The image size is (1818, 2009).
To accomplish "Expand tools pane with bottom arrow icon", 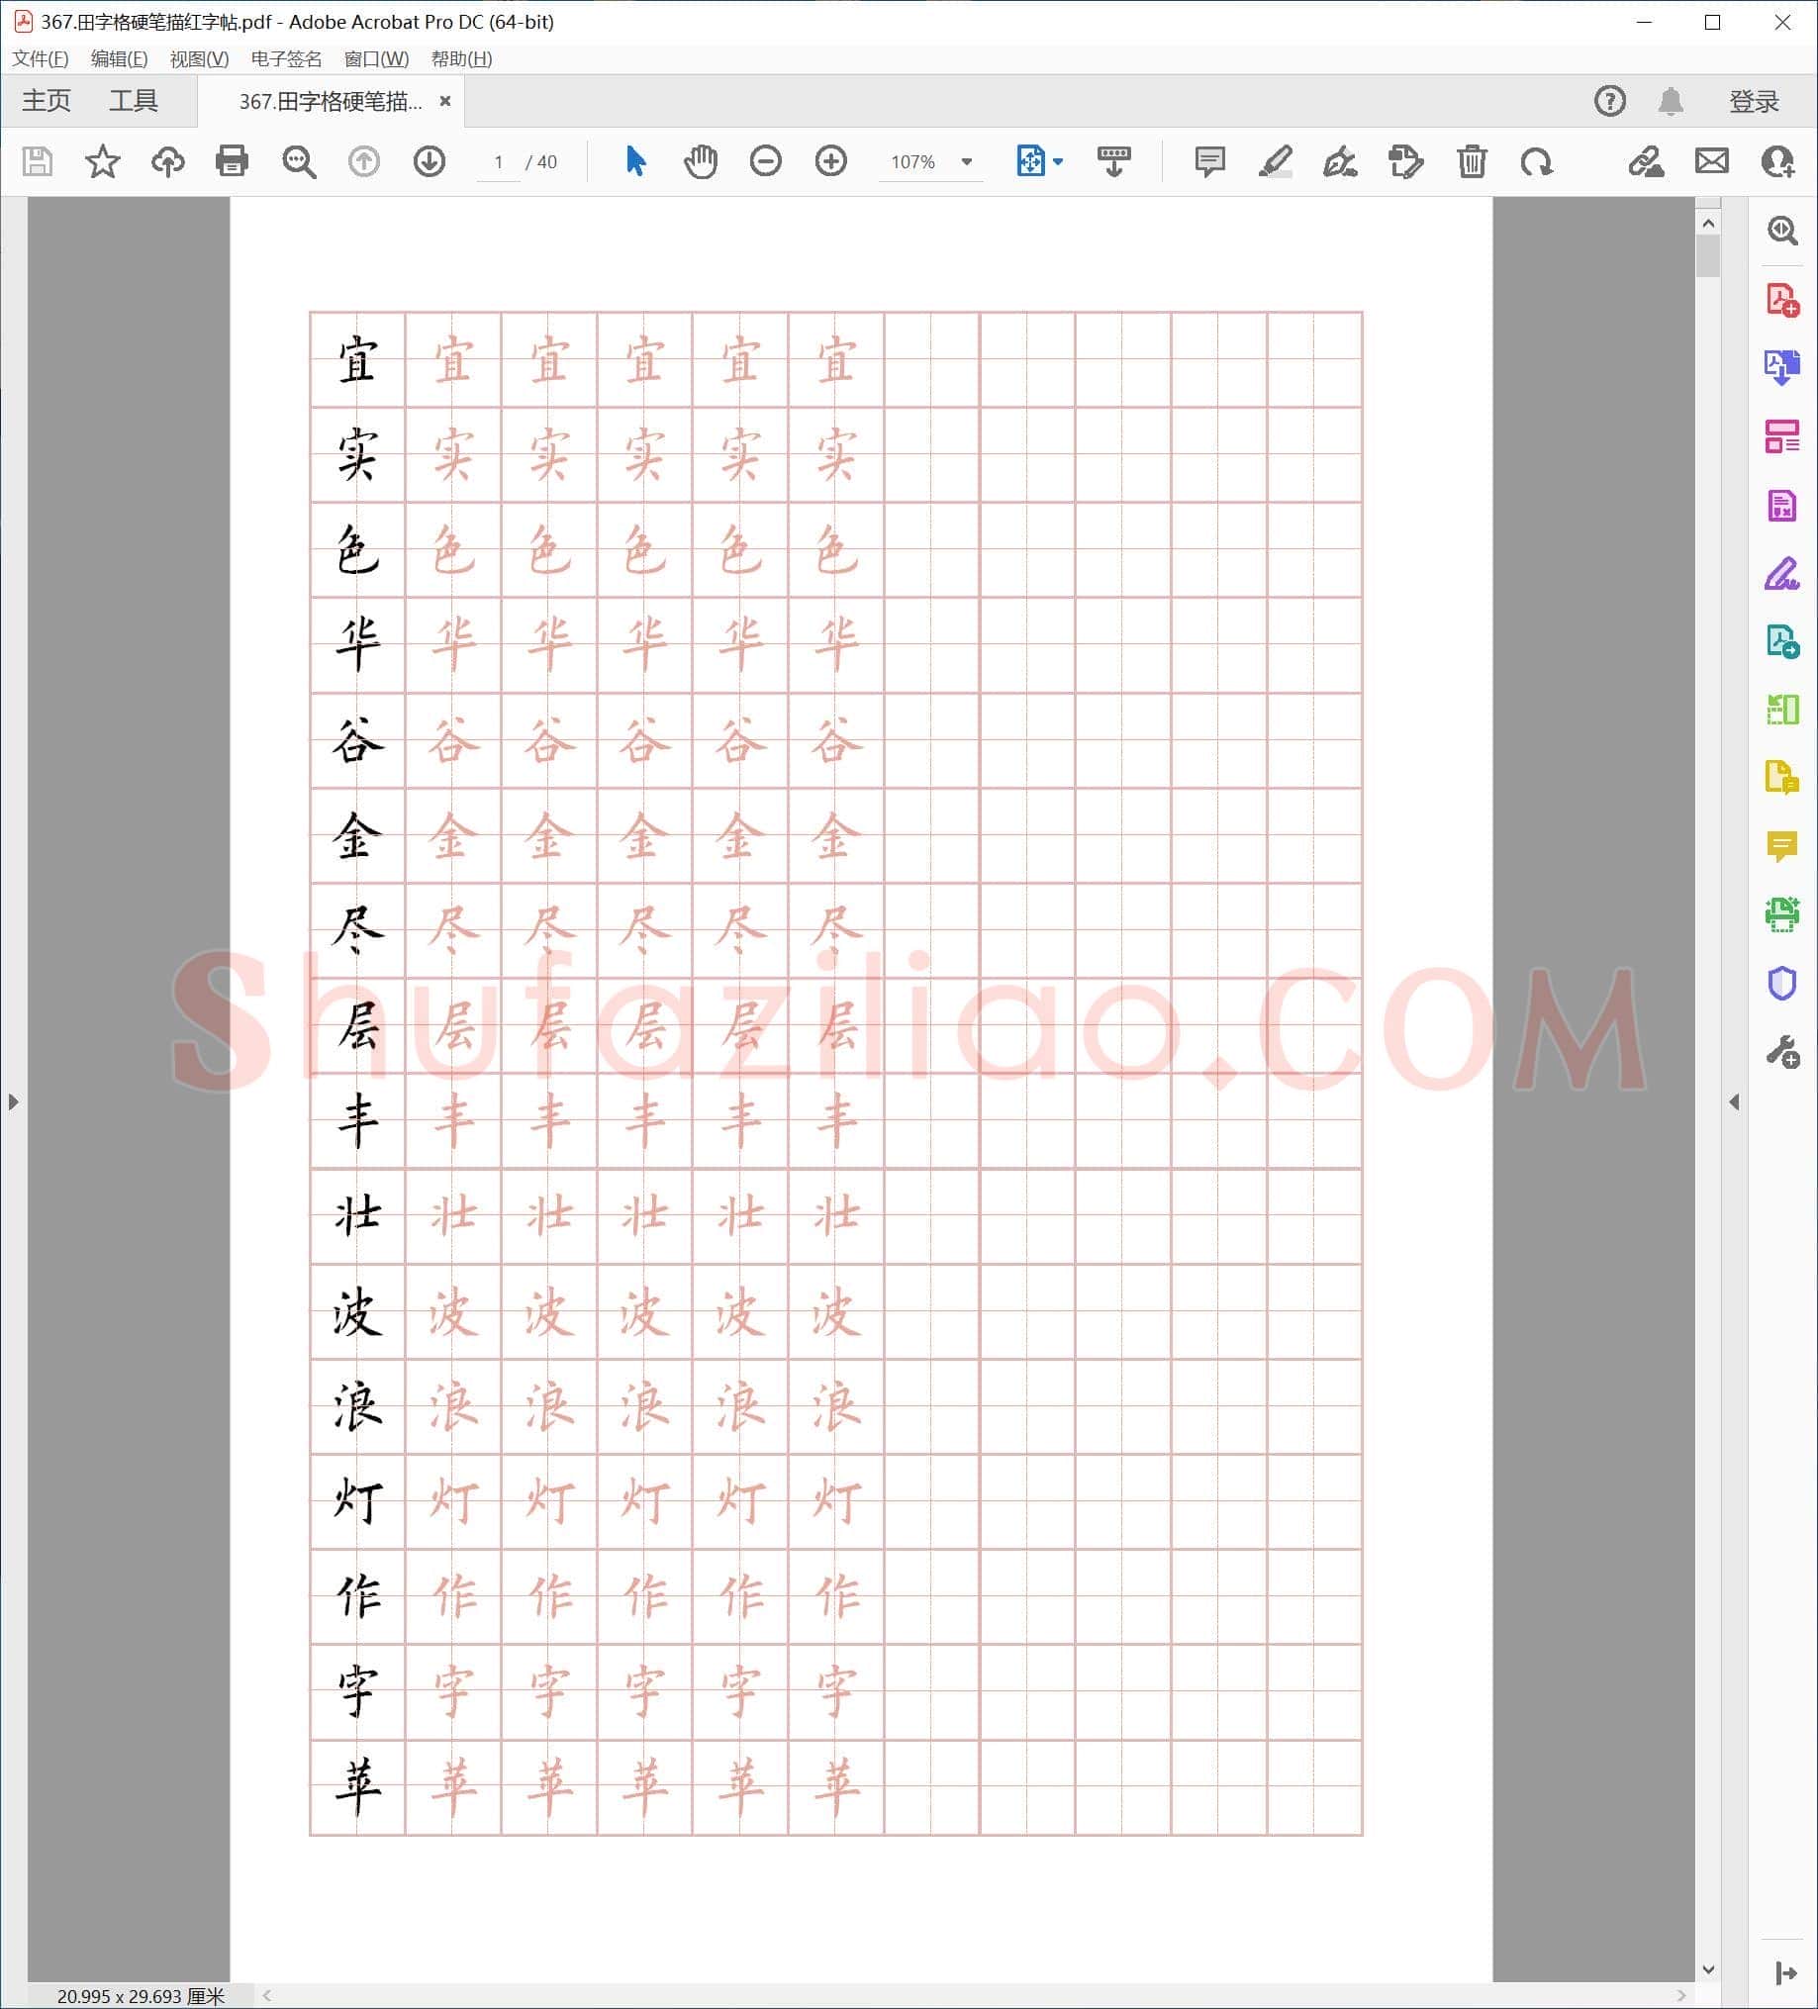I will point(1785,1973).
